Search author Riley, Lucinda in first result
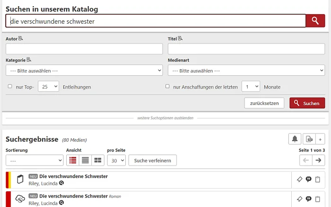The image size is (331, 207). click(61, 183)
